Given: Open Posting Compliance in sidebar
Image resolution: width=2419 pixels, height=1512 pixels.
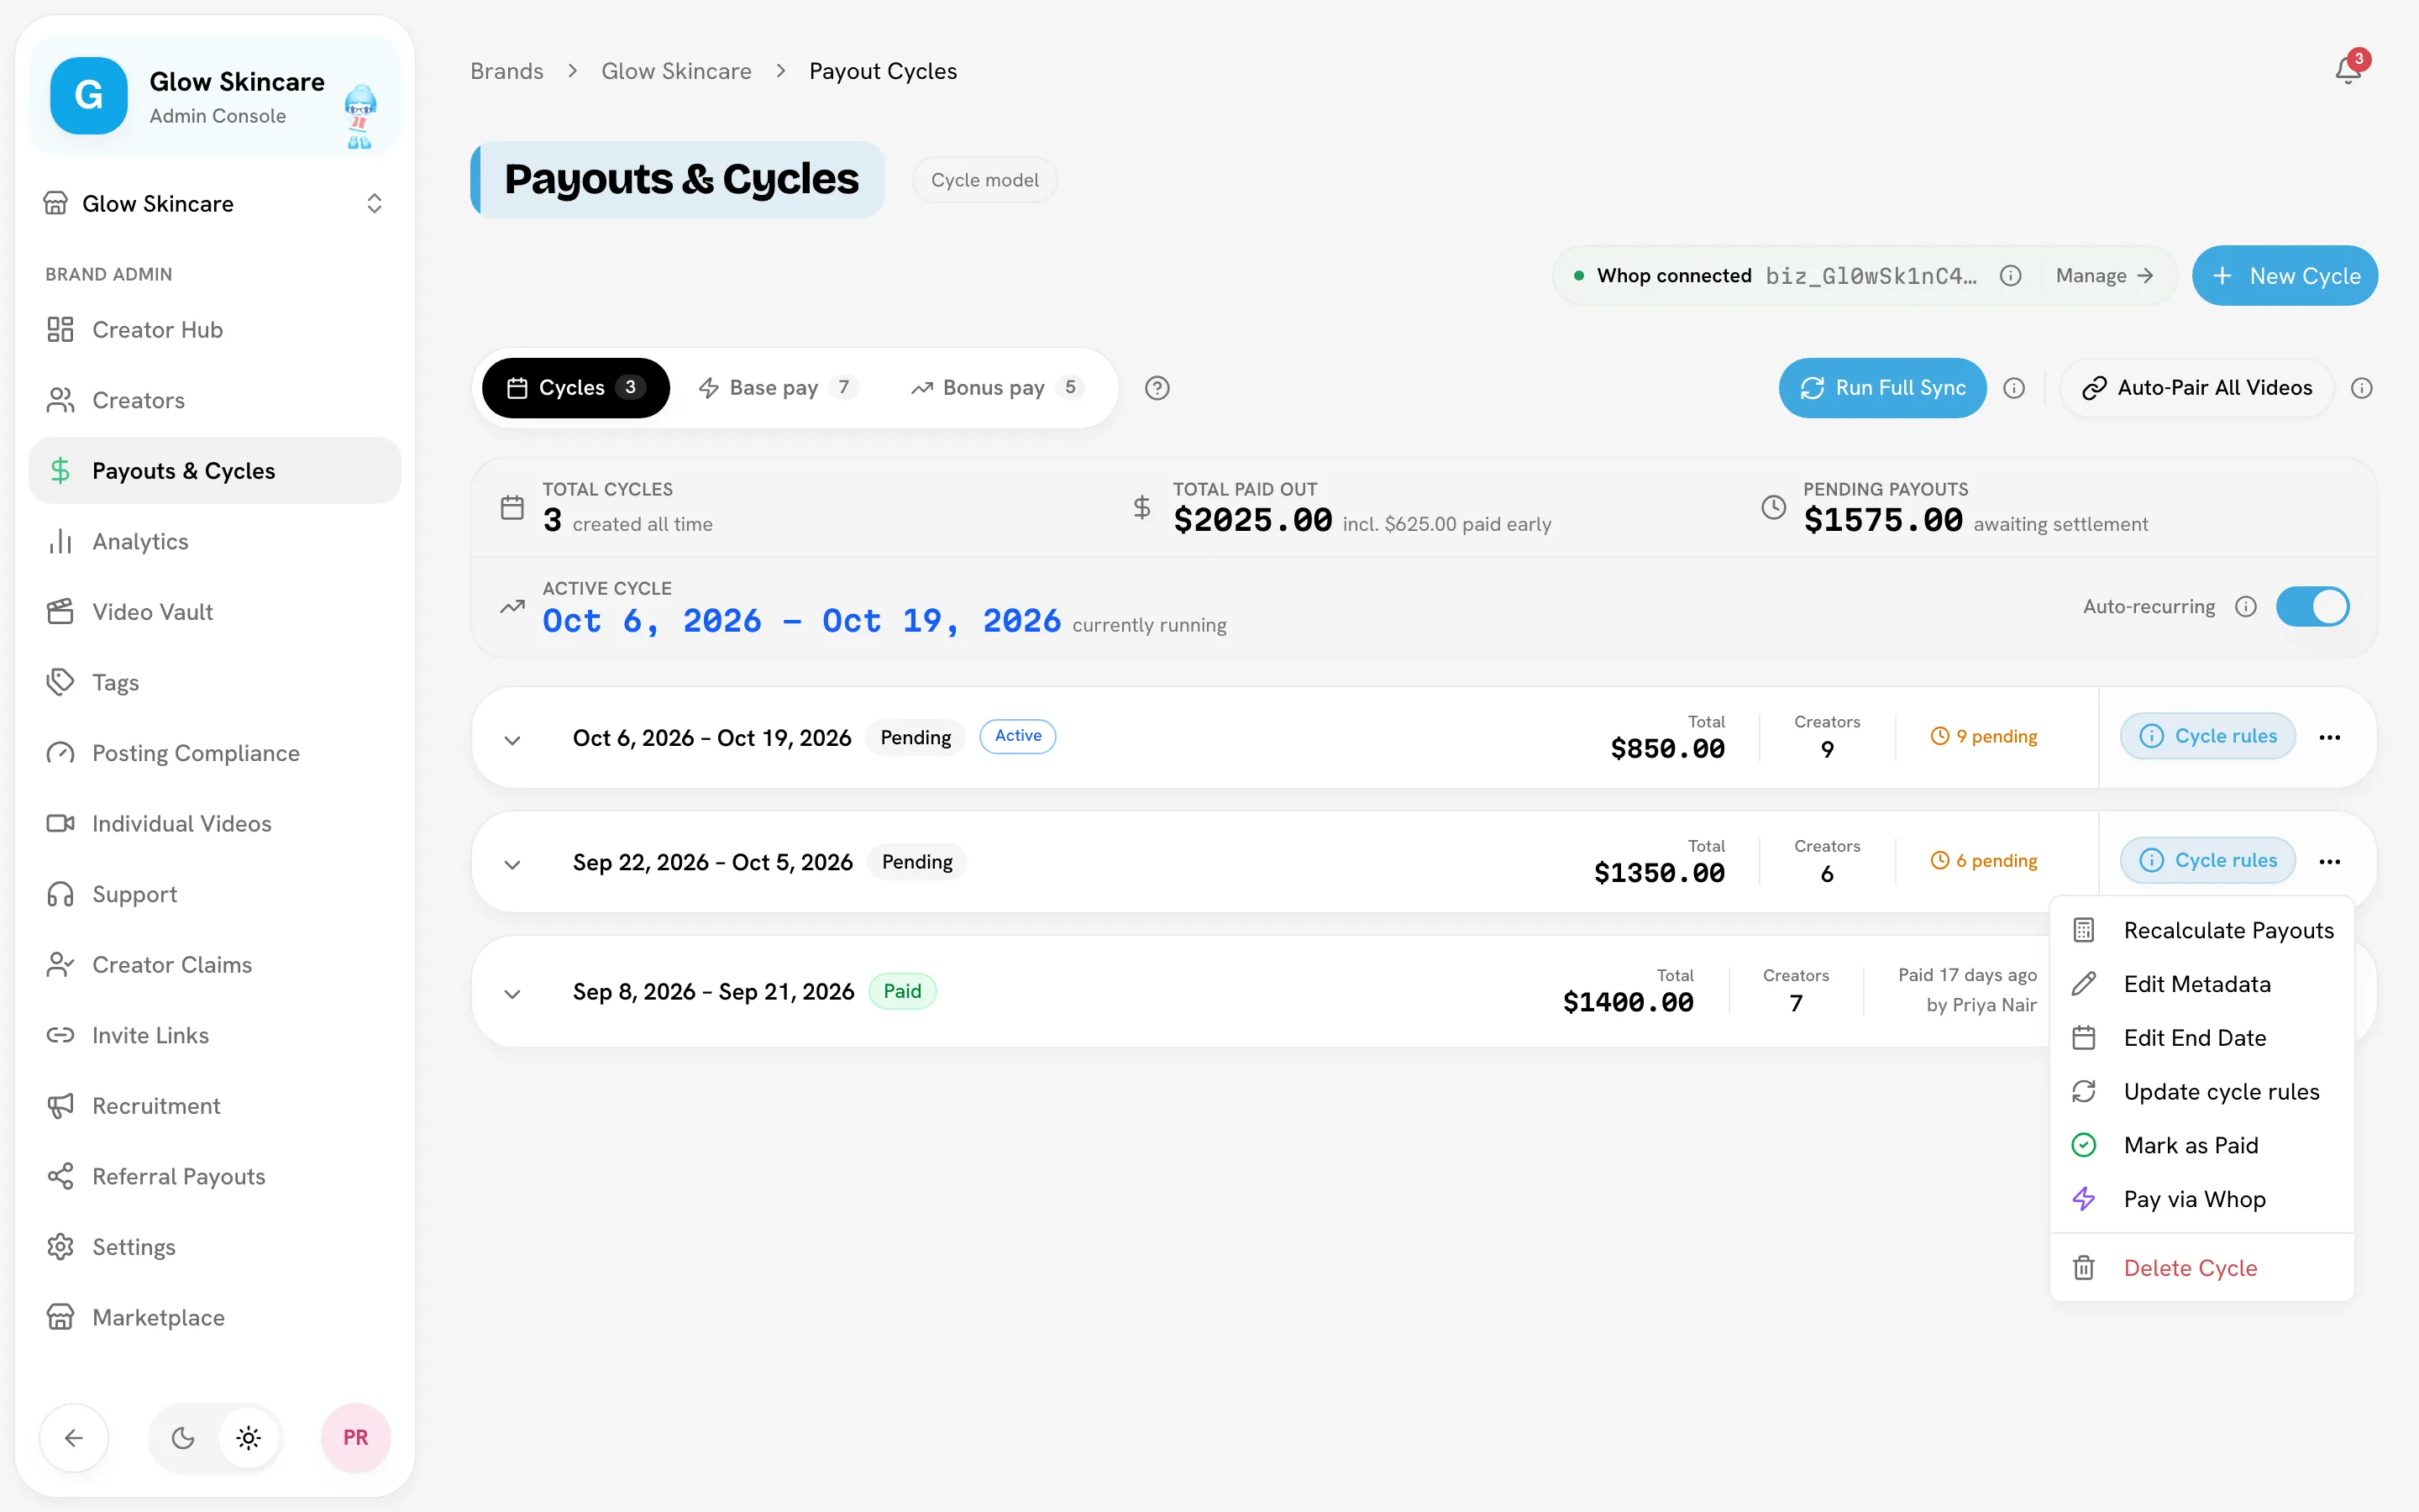Looking at the screenshot, I should click(215, 753).
